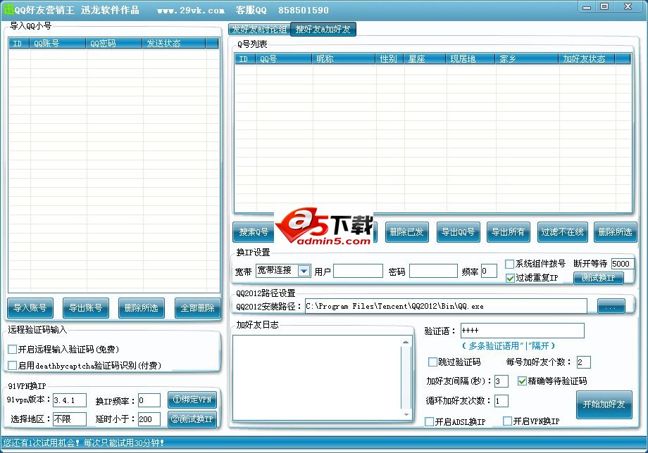
Task: Enable 开启VPN换IP checkbox
Action: (508, 421)
